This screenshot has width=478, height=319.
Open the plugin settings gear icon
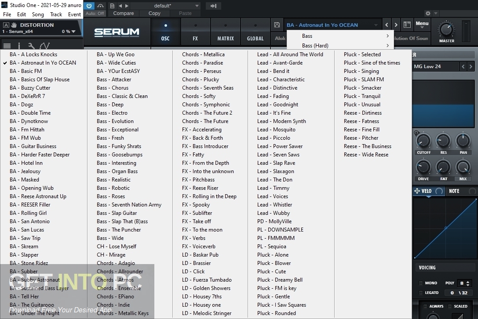point(428,14)
